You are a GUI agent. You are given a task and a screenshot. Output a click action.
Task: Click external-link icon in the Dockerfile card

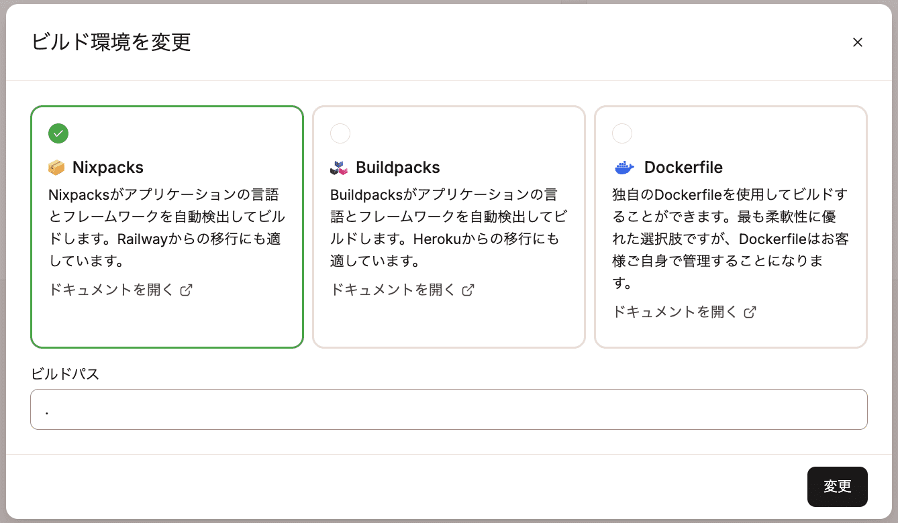tap(750, 312)
